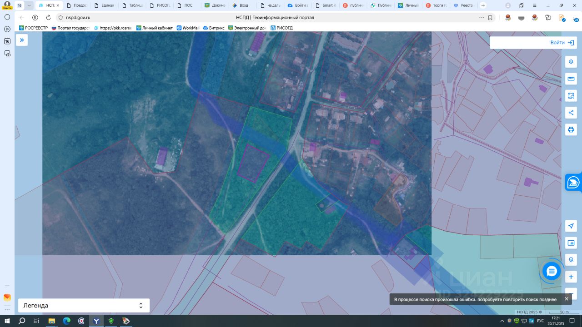Activate the area selection tool

[x=571, y=96]
